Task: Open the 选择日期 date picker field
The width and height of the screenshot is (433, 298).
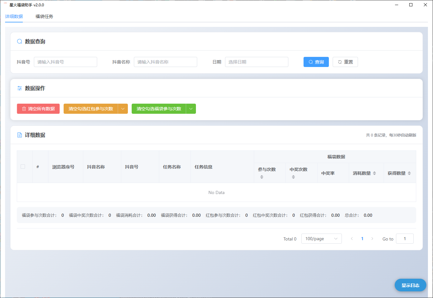Action: click(256, 62)
